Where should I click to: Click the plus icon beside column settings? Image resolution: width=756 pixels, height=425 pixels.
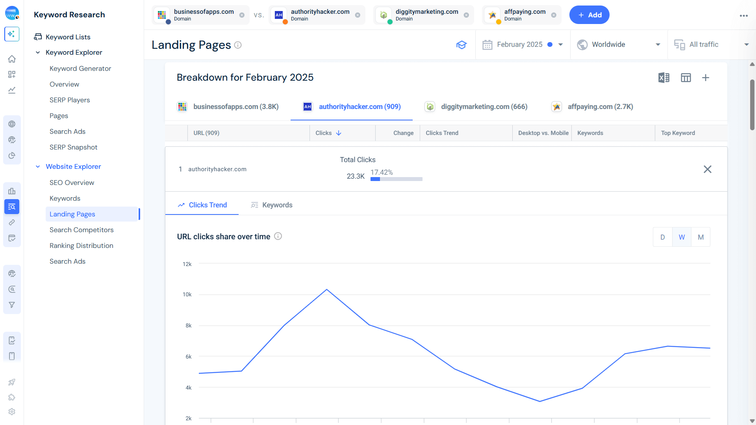[x=706, y=78]
